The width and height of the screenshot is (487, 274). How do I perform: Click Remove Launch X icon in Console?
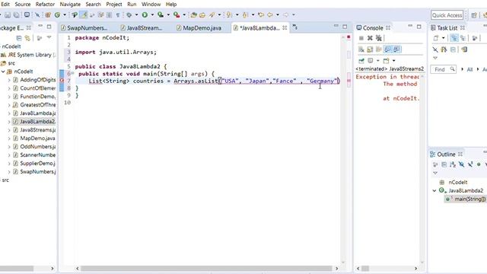[370, 38]
